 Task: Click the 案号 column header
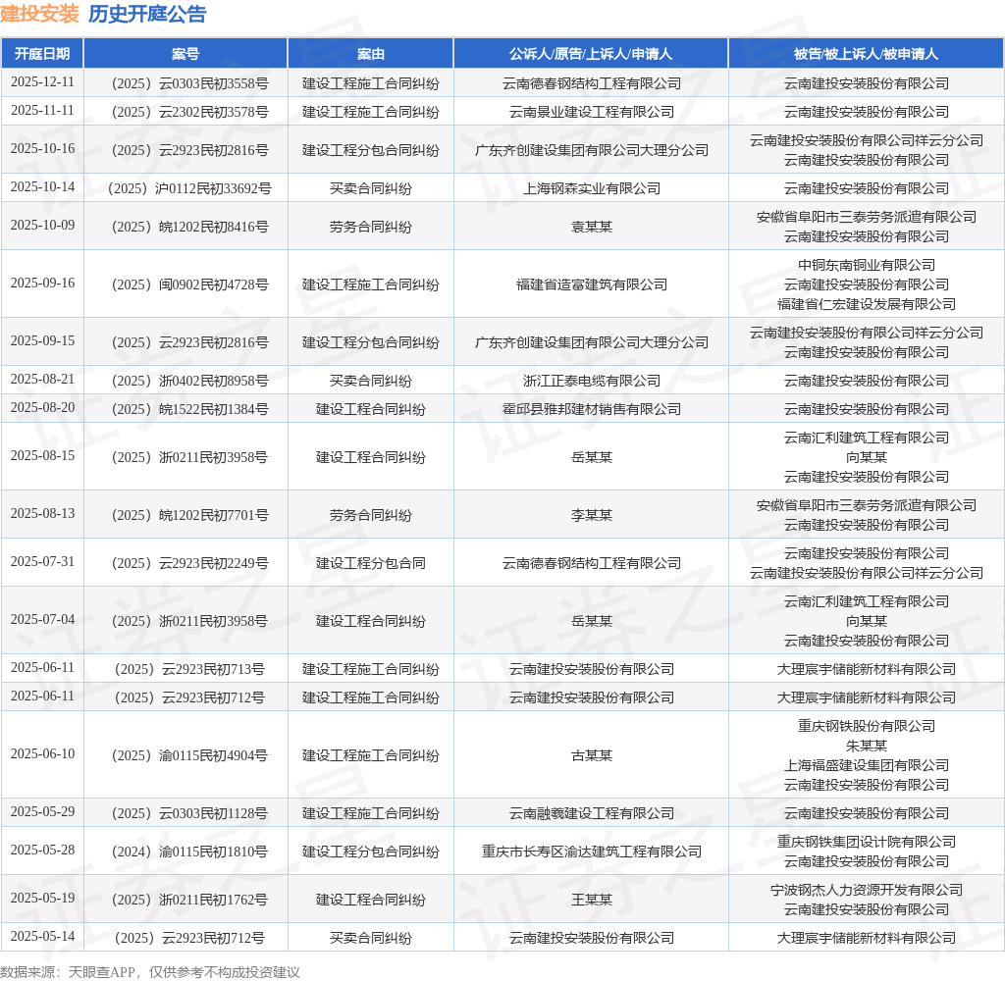pos(185,54)
